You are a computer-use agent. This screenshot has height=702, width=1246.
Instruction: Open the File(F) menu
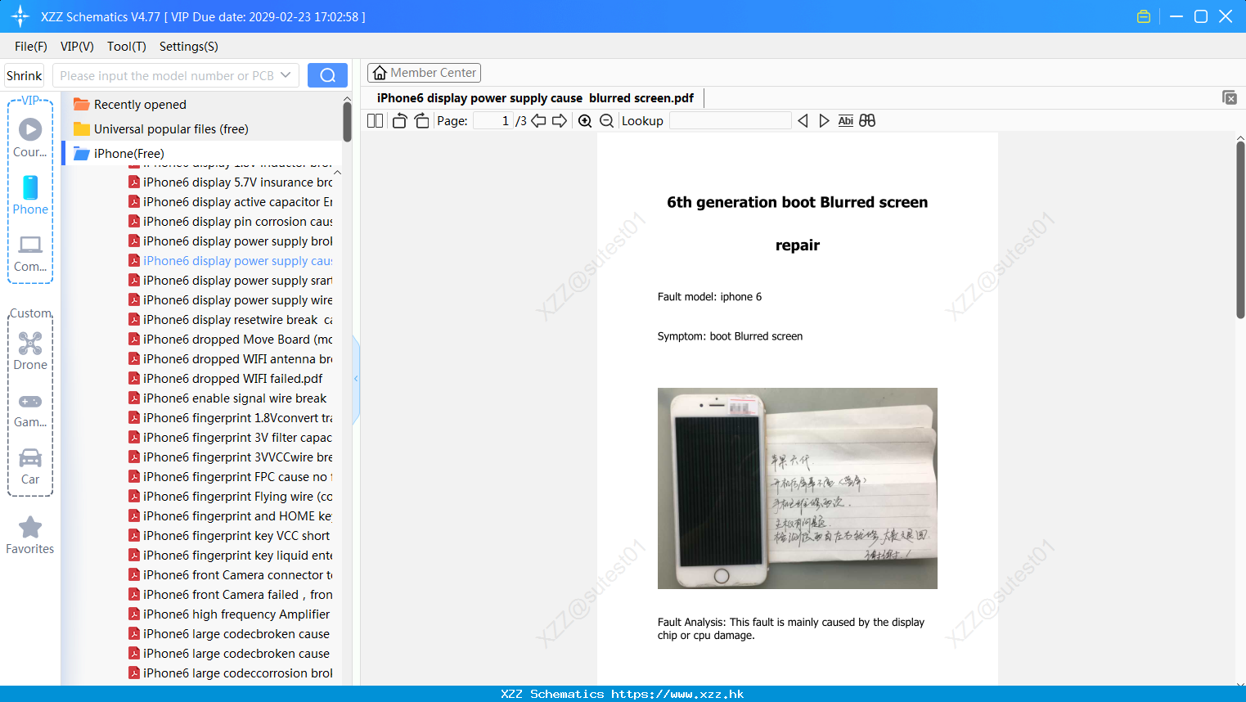click(x=31, y=46)
